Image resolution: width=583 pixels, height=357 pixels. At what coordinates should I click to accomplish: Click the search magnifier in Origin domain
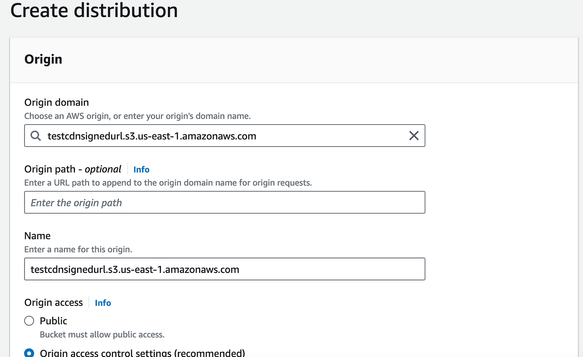coord(36,136)
